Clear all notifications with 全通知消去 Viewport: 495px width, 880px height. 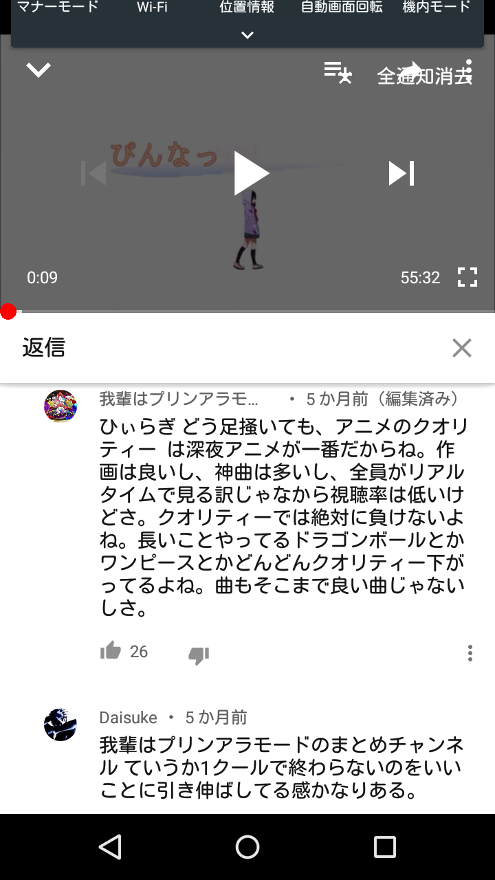[x=424, y=76]
